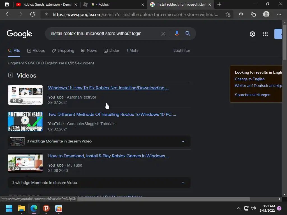Open the Google apps grid
287x215 pixels.
[x=265, y=34]
